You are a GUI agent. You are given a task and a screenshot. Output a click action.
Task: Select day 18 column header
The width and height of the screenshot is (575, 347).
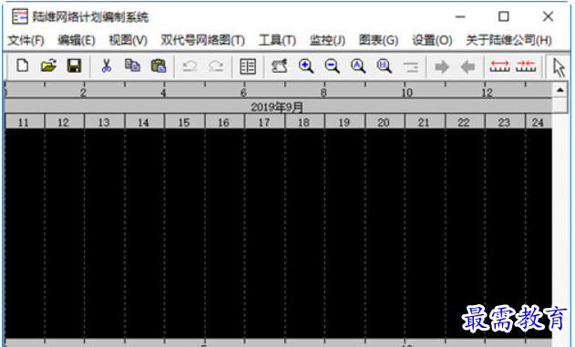coord(304,122)
